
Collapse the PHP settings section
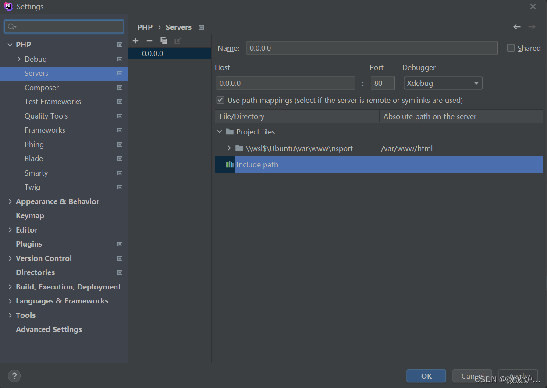(10, 45)
